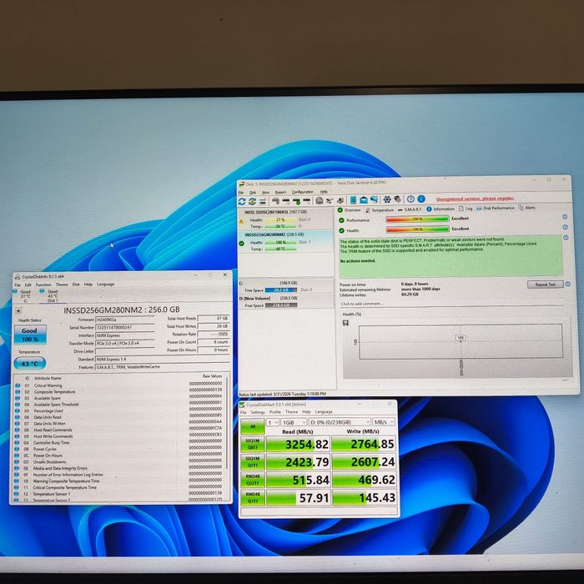584x584 pixels.
Task: Open Settings menu in CrystalDiskMark
Action: tap(257, 412)
